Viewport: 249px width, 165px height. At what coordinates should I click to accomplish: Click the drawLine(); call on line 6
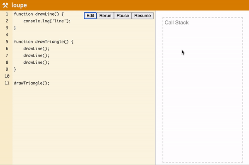[37, 48]
